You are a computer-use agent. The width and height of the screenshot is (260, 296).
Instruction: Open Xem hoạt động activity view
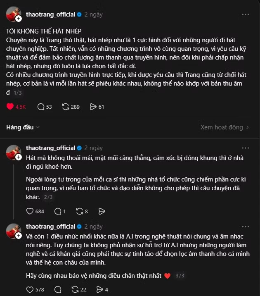225,127
